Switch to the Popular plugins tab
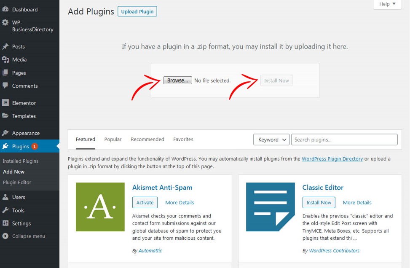The image size is (410, 268). tap(113, 139)
